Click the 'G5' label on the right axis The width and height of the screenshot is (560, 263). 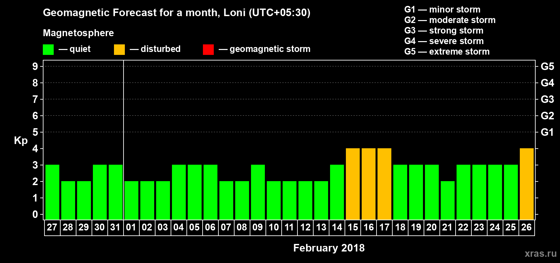tap(547, 66)
